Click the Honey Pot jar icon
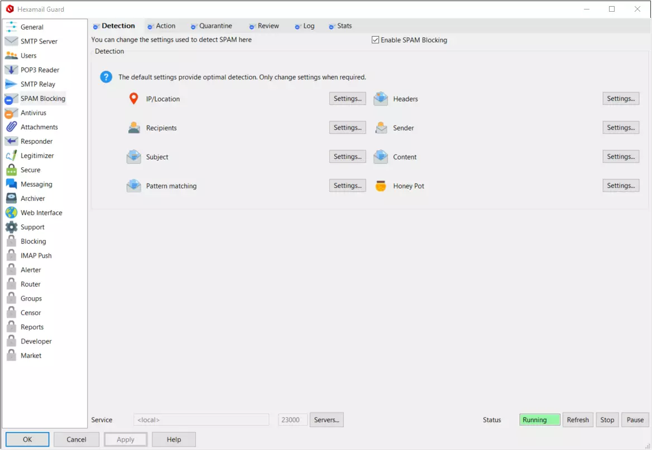Image resolution: width=652 pixels, height=450 pixels. [x=381, y=186]
